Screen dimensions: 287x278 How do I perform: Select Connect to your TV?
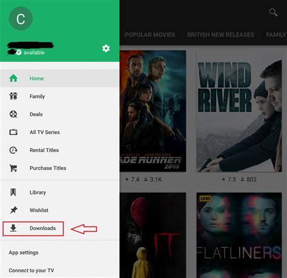(31, 270)
